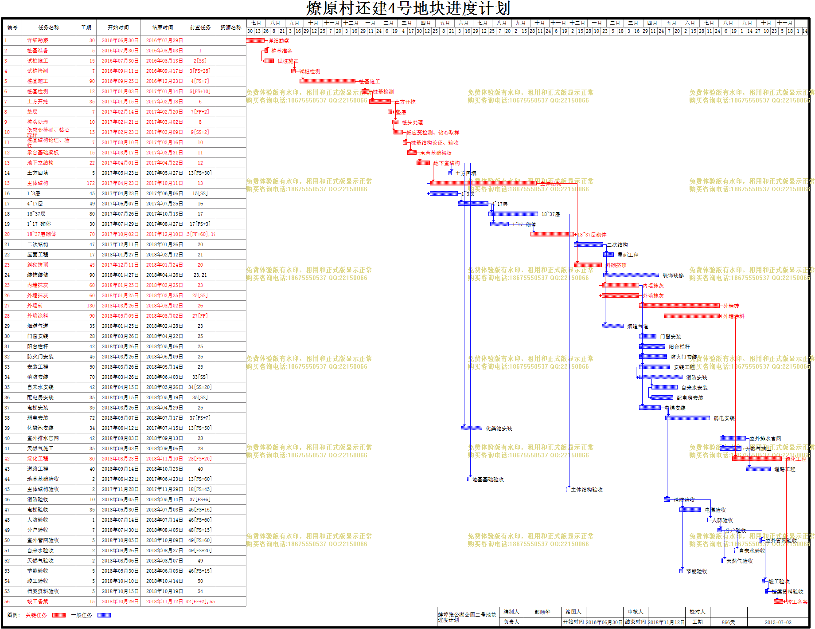This screenshot has height=629, width=815.
Task: Select the red 土方开挖 Gantt bar
Action: coord(380,102)
